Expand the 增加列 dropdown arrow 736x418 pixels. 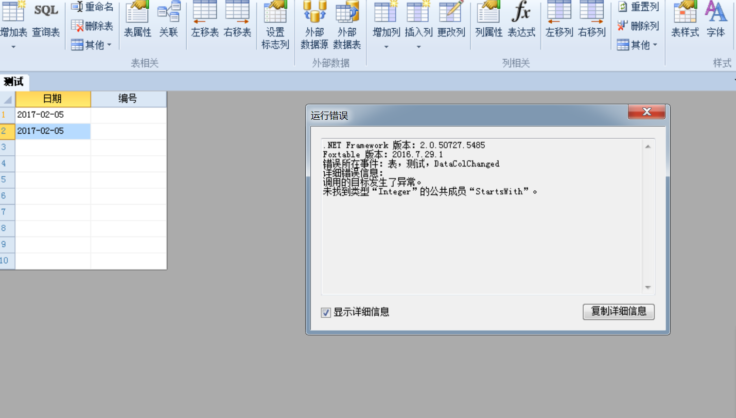pyautogui.click(x=387, y=47)
